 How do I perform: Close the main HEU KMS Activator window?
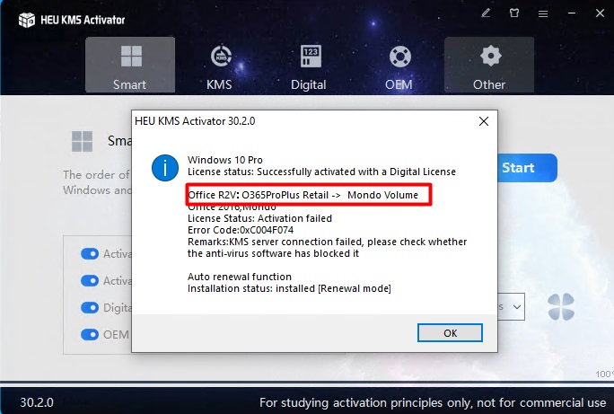[x=600, y=13]
